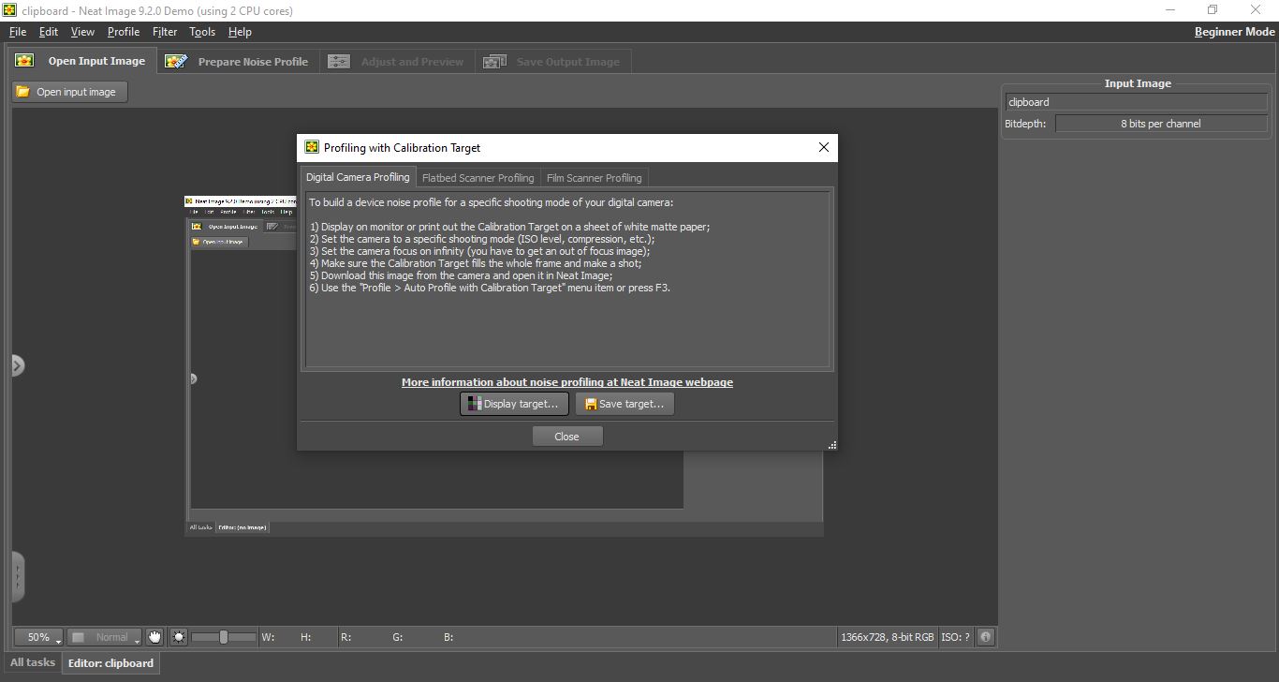This screenshot has width=1279, height=682.
Task: Click the Save Output Image tab
Action: pos(552,62)
